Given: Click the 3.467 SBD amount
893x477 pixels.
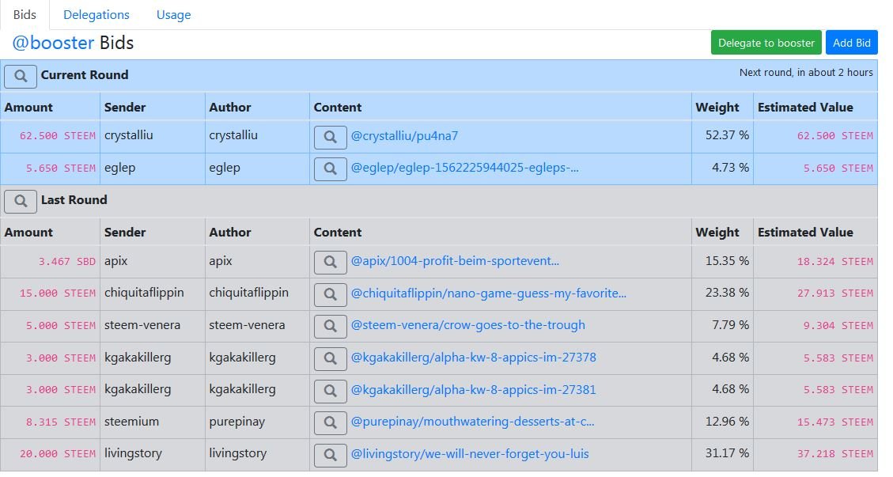Looking at the screenshot, I should [x=66, y=262].
